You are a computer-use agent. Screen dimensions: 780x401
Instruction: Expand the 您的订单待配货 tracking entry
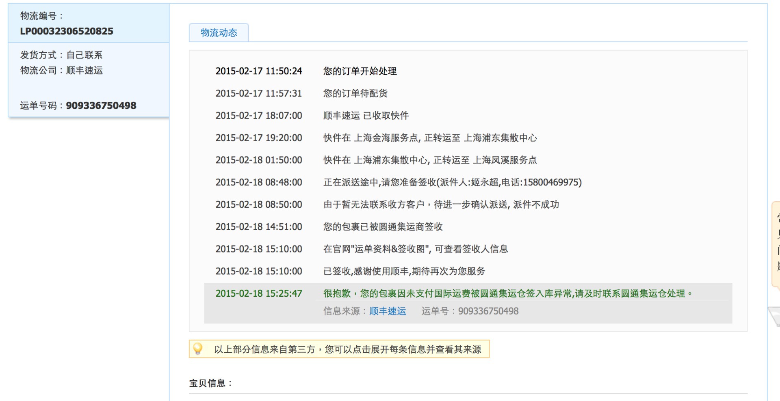coord(355,93)
